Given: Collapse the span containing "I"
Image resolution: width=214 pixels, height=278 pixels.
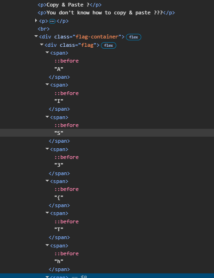Looking at the screenshot, I should click(47, 84).
